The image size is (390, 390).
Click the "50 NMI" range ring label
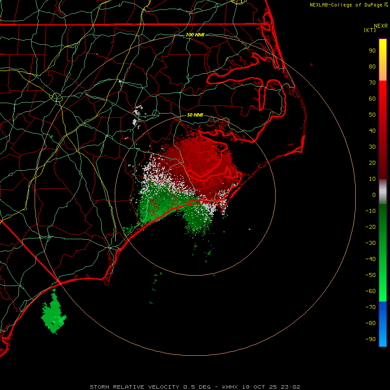pyautogui.click(x=195, y=115)
